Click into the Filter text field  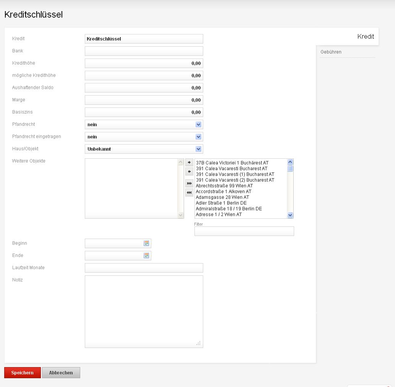[x=244, y=231]
